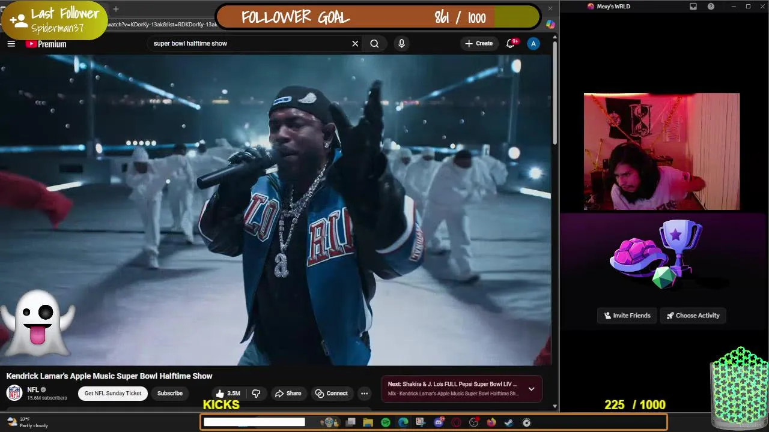Open the Create upload menu
Image resolution: width=769 pixels, height=432 pixels.
tap(479, 43)
